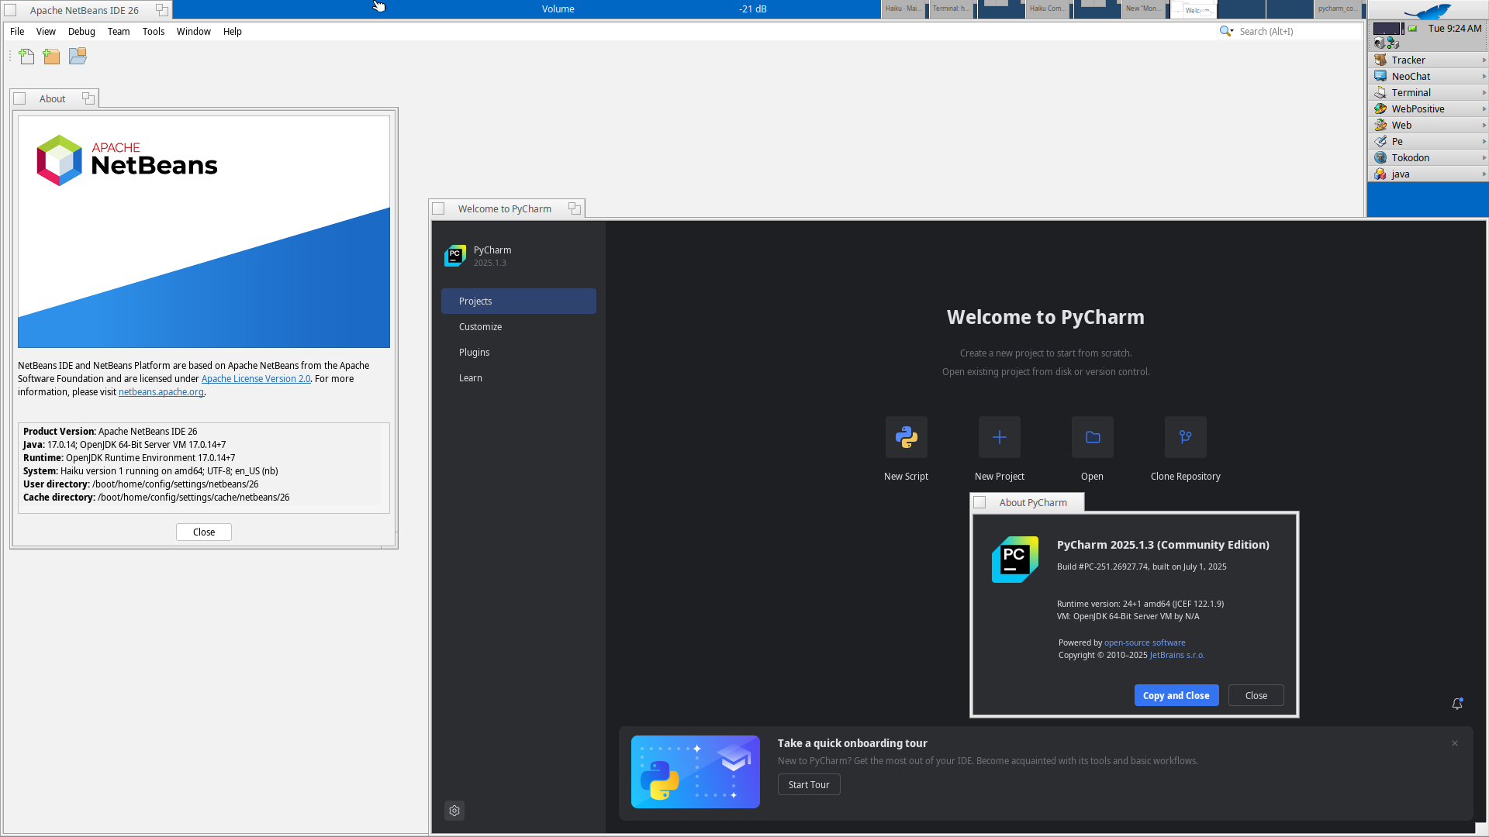Open PyCharm settings gear icon at bottom left
1489x837 pixels.
tap(454, 811)
